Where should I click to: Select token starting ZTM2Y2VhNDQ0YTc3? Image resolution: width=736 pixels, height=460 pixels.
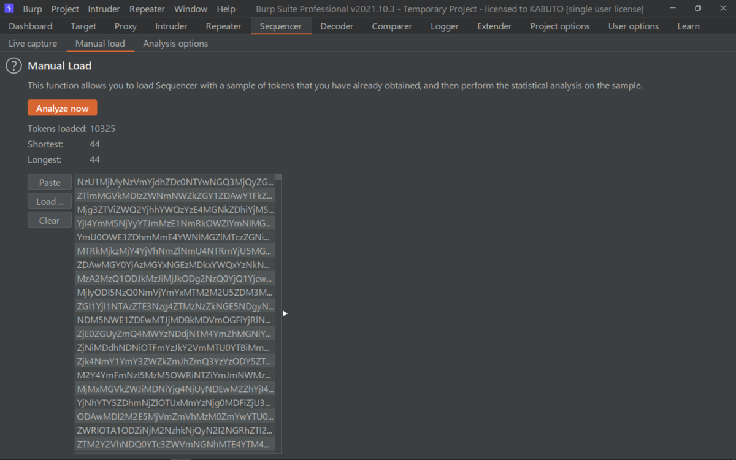tap(175, 444)
